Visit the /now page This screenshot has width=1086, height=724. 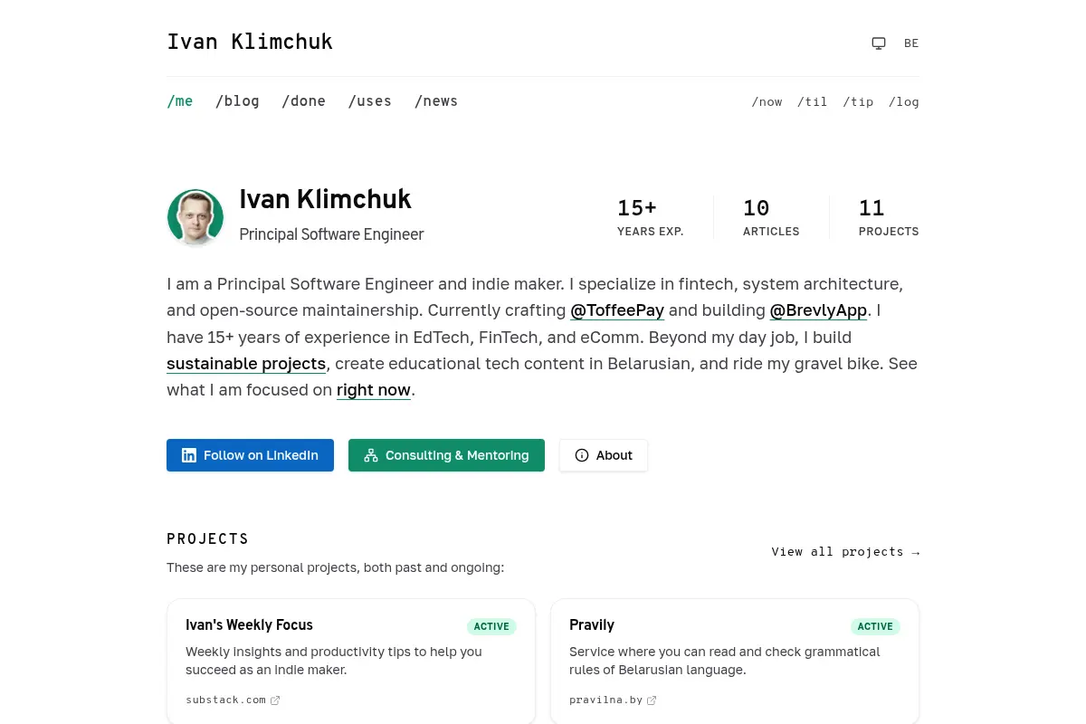click(767, 102)
